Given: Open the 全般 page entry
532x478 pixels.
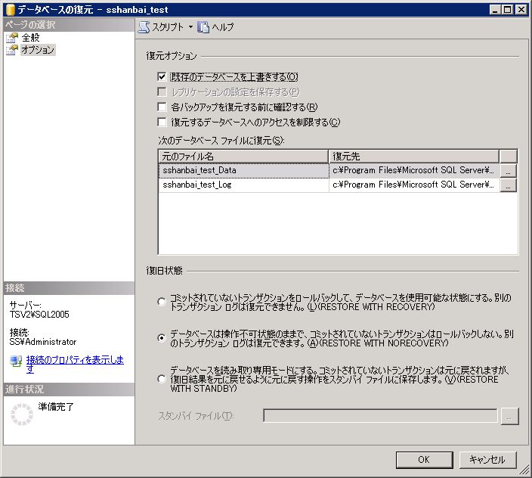Looking at the screenshot, I should pos(30,38).
